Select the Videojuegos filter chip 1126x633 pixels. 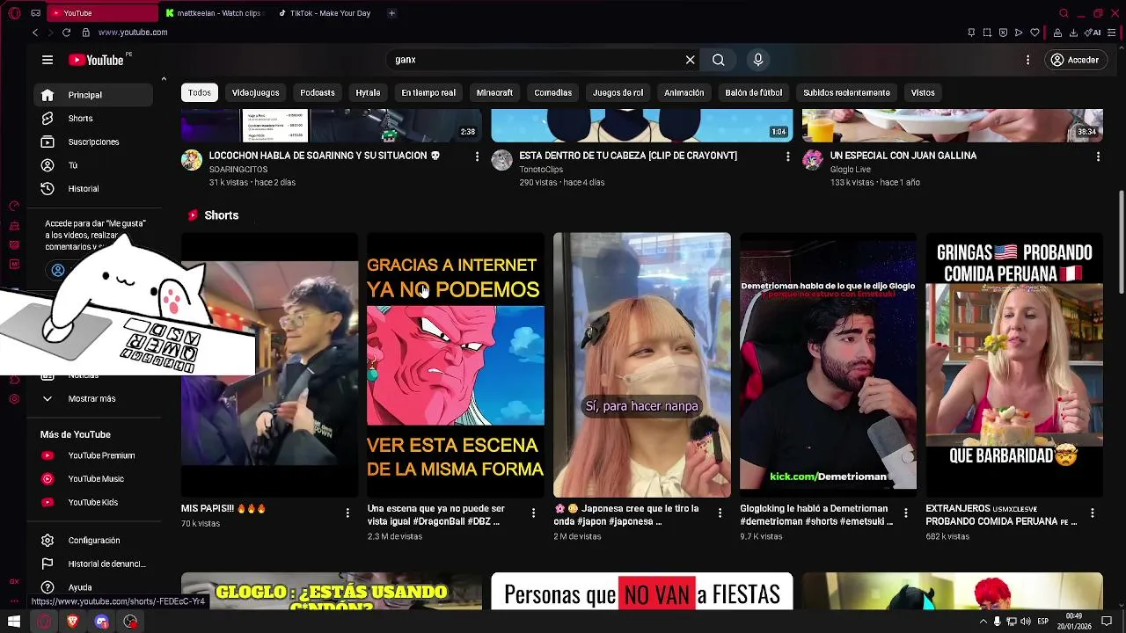[255, 92]
